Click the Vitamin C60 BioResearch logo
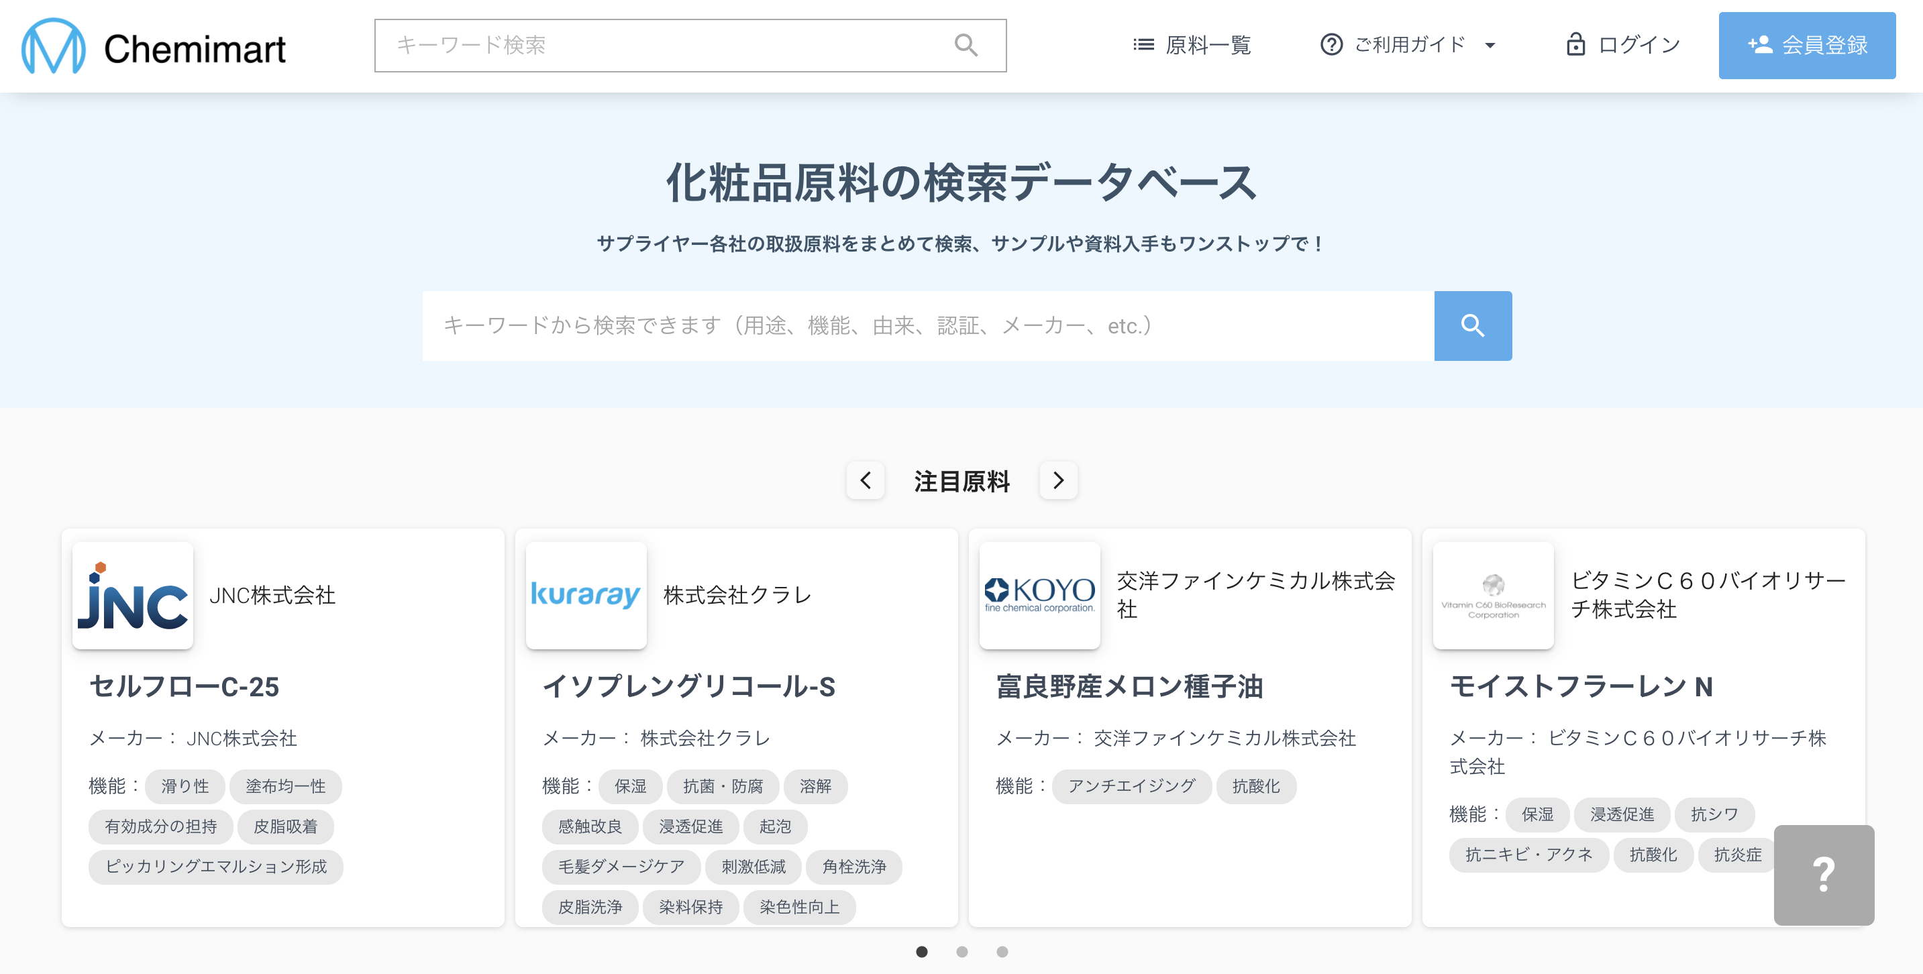This screenshot has height=974, width=1923. [x=1493, y=596]
